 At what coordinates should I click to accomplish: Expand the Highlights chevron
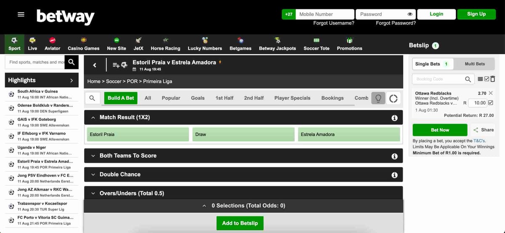[72, 80]
